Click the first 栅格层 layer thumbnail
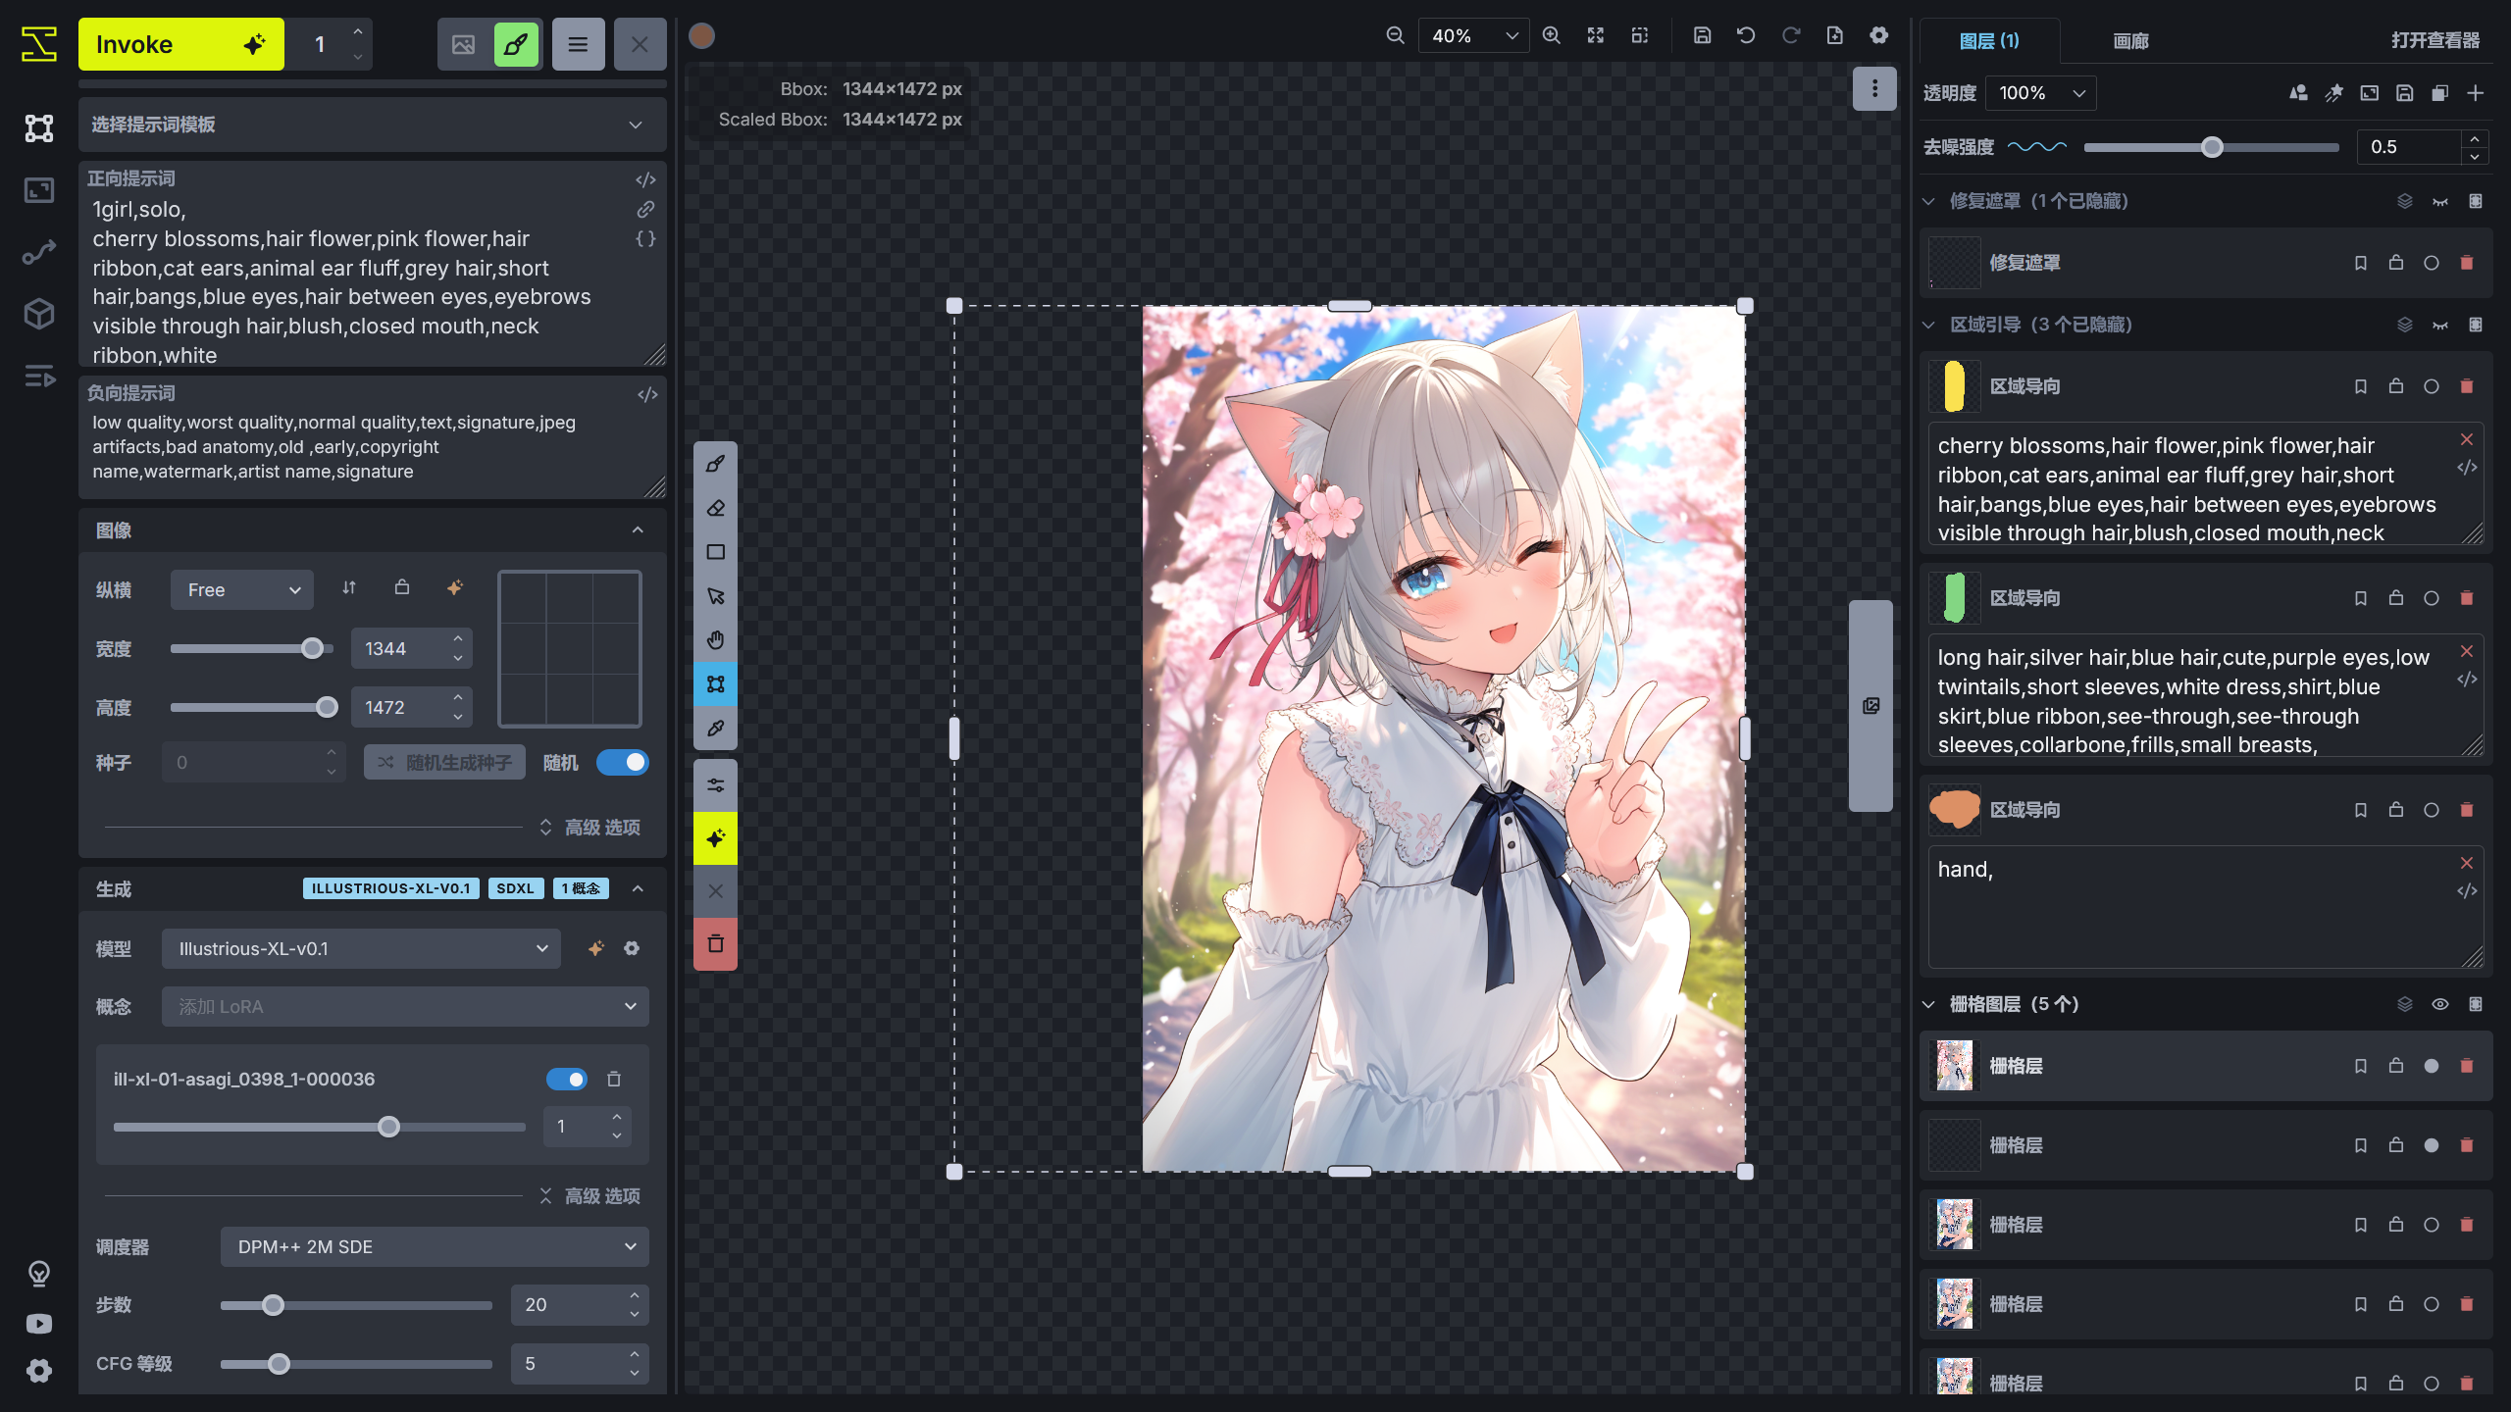 coord(1953,1066)
